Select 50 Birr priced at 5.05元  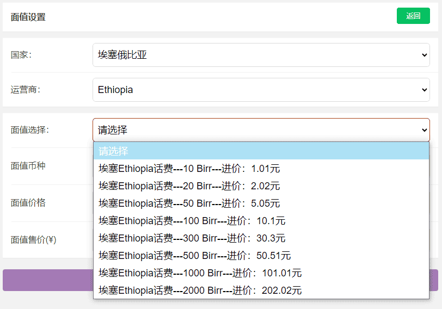click(x=189, y=203)
